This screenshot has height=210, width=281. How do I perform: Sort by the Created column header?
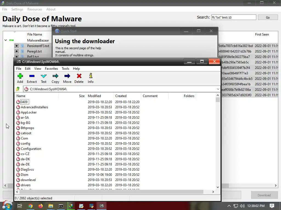tap(127, 96)
